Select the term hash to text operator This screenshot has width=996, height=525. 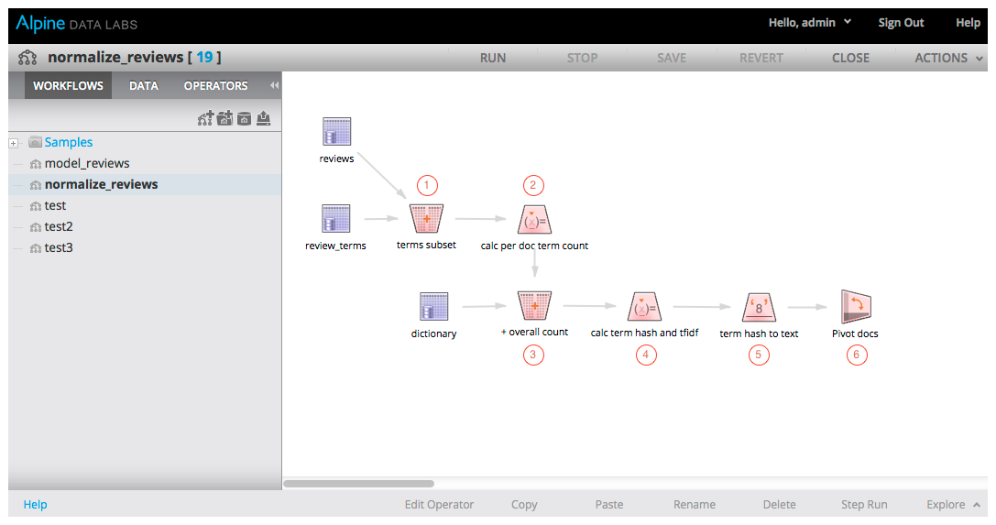tap(759, 307)
